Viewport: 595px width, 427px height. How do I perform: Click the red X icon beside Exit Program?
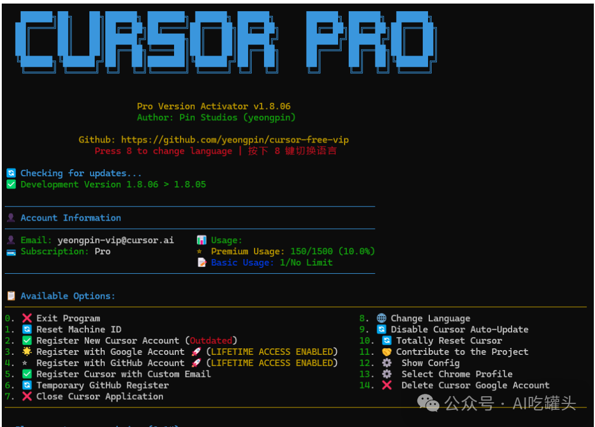27,318
